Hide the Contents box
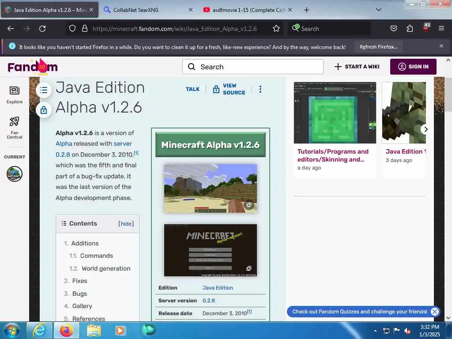452x339 pixels. (x=126, y=224)
